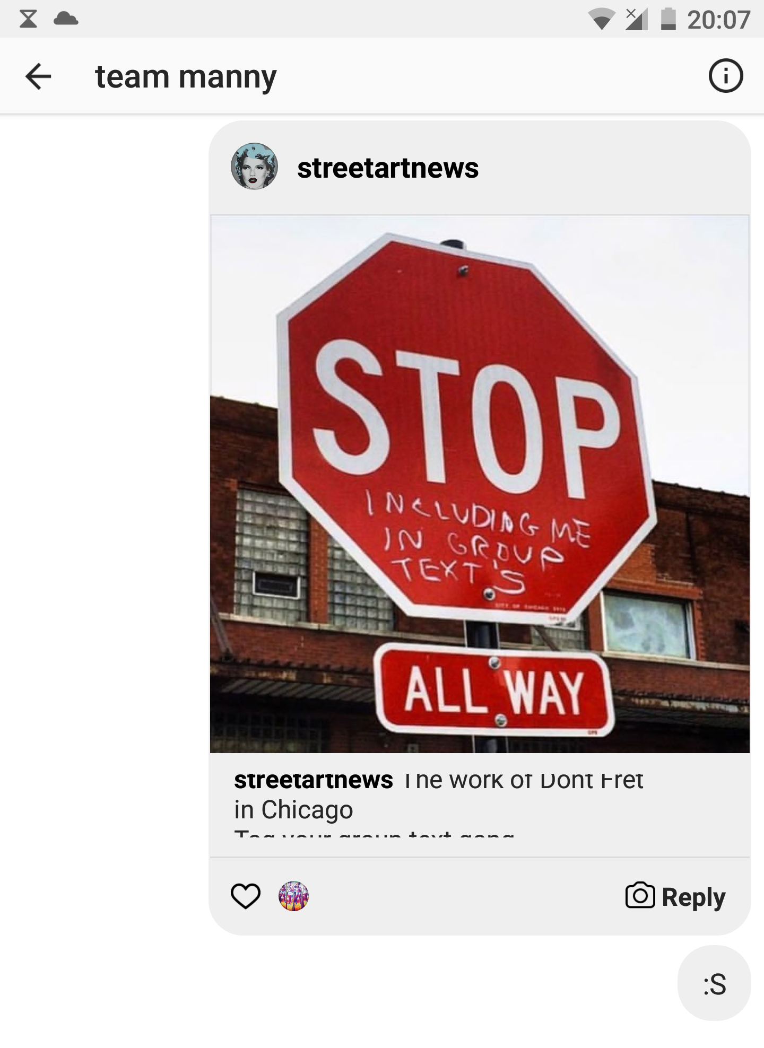Tap the Wi-Fi status bar icon
Viewport: 764px width, 1048px height.
coord(601,20)
